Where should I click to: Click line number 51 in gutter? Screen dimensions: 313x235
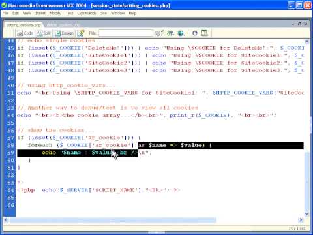[x=10, y=93]
